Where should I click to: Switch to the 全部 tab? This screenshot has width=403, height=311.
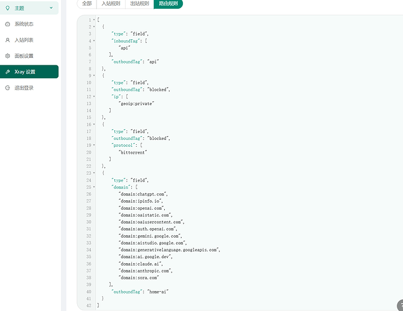click(x=87, y=4)
